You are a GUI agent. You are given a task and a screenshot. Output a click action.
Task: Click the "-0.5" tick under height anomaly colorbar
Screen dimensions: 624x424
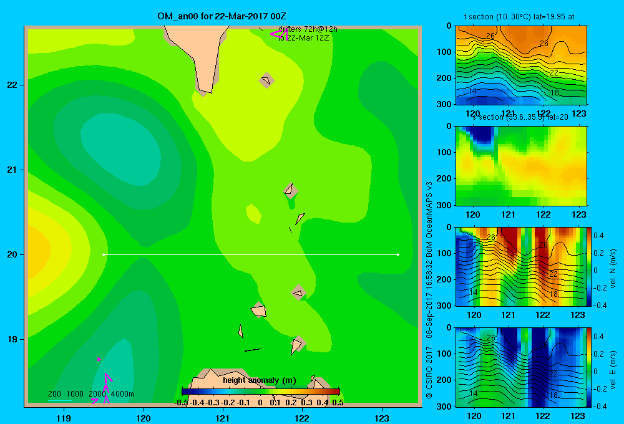(181, 403)
